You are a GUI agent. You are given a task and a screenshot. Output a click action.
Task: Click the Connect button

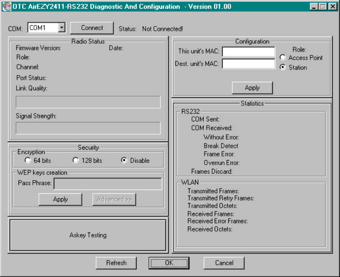coord(92,28)
